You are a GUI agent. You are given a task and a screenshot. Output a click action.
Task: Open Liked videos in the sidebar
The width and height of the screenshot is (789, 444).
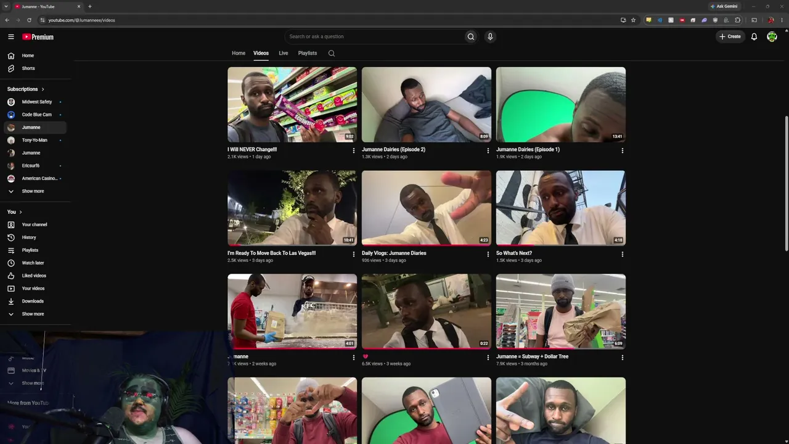(35, 276)
